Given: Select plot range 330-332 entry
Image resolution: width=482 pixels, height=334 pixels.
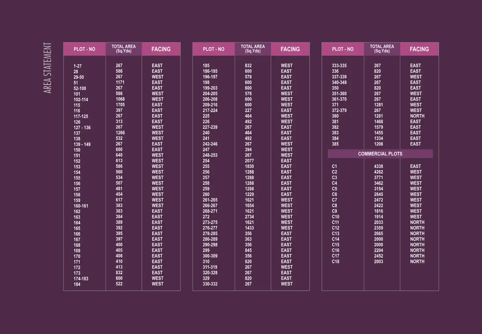Looking at the screenshot, I should pos(210,284).
